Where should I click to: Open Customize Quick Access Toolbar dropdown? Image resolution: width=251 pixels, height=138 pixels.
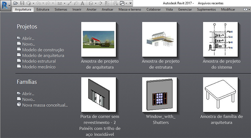131,3
